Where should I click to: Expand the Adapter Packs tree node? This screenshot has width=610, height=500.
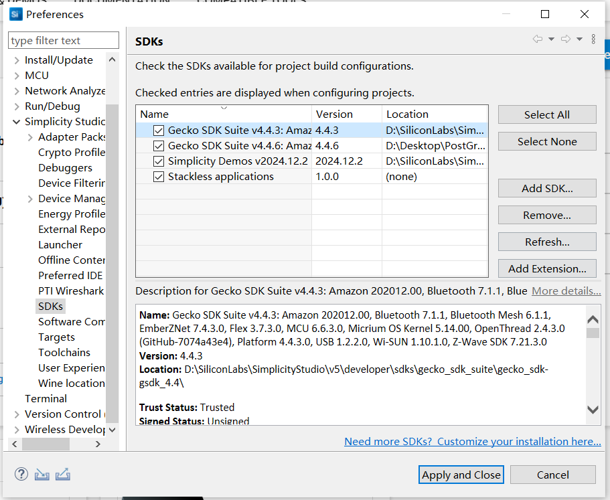pos(30,137)
